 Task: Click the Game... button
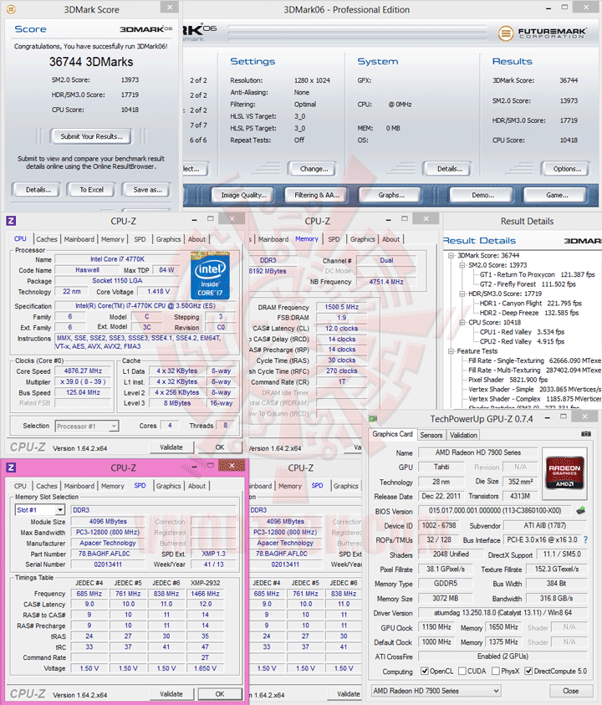tap(557, 195)
